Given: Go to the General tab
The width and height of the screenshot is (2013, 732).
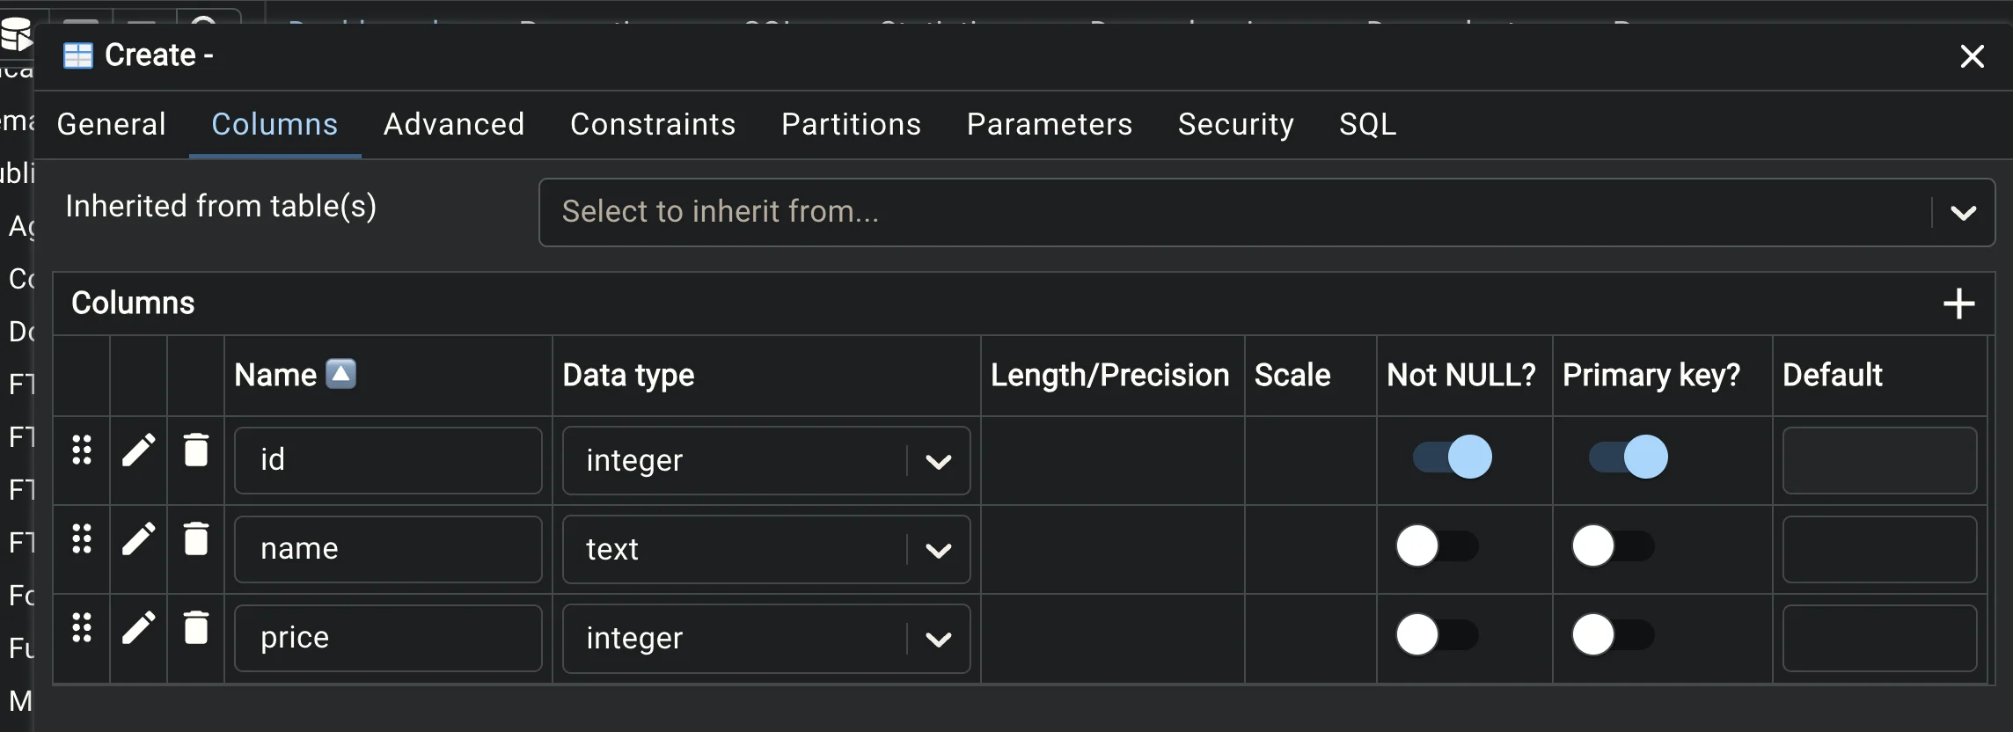Looking at the screenshot, I should pyautogui.click(x=112, y=124).
